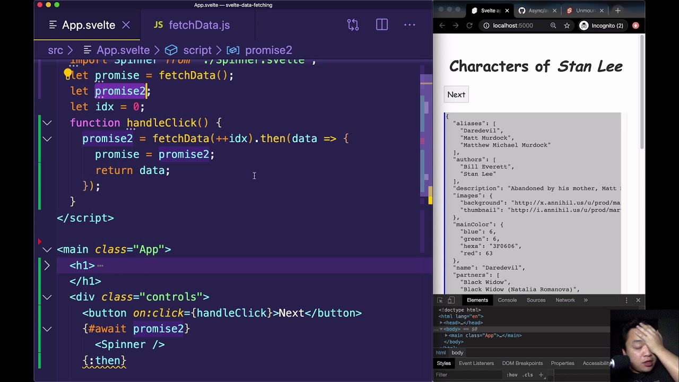Click the lightbulb quick-fix icon
679x382 pixels.
click(x=68, y=75)
